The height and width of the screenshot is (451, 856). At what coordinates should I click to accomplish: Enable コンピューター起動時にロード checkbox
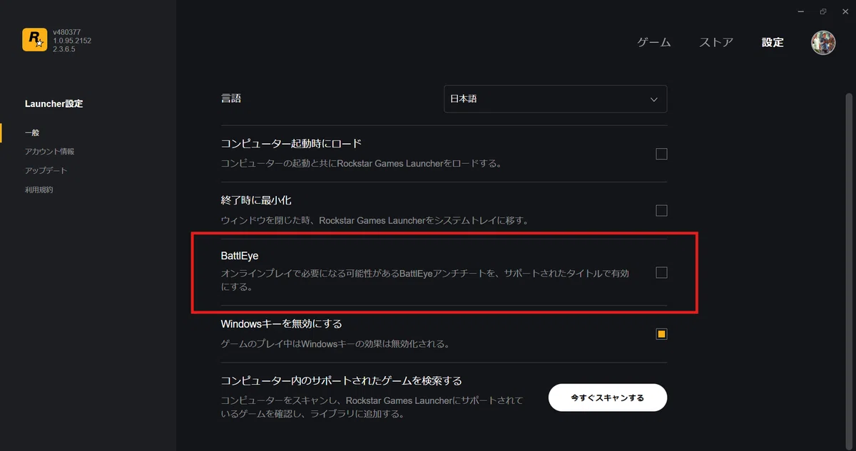[661, 154]
